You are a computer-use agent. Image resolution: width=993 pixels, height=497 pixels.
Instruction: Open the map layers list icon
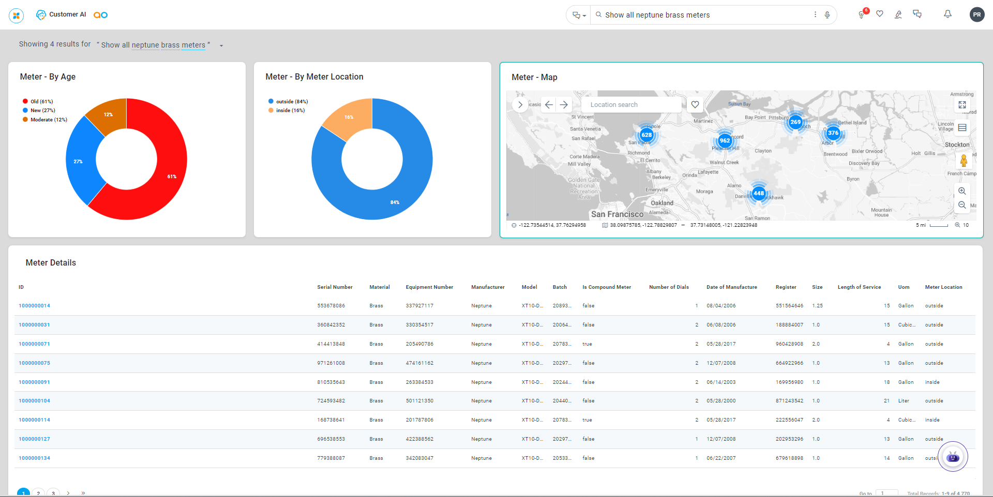coord(962,128)
